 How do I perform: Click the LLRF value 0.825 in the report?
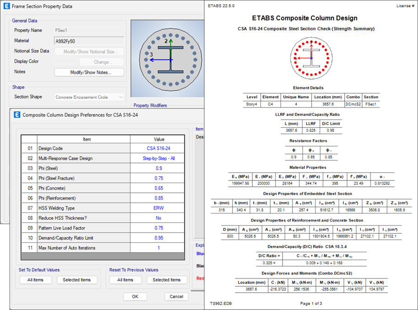pyautogui.click(x=310, y=131)
